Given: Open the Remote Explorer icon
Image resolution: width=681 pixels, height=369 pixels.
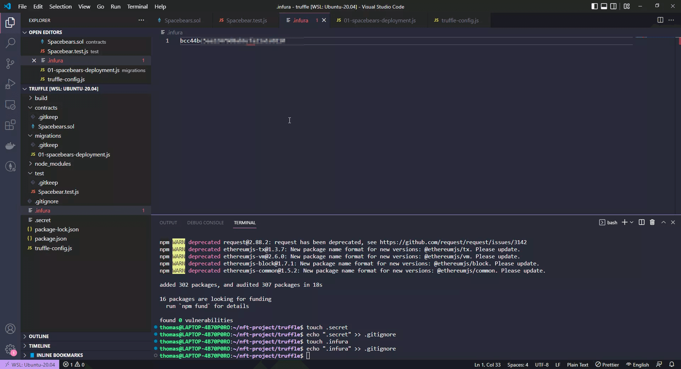Looking at the screenshot, I should click(10, 105).
